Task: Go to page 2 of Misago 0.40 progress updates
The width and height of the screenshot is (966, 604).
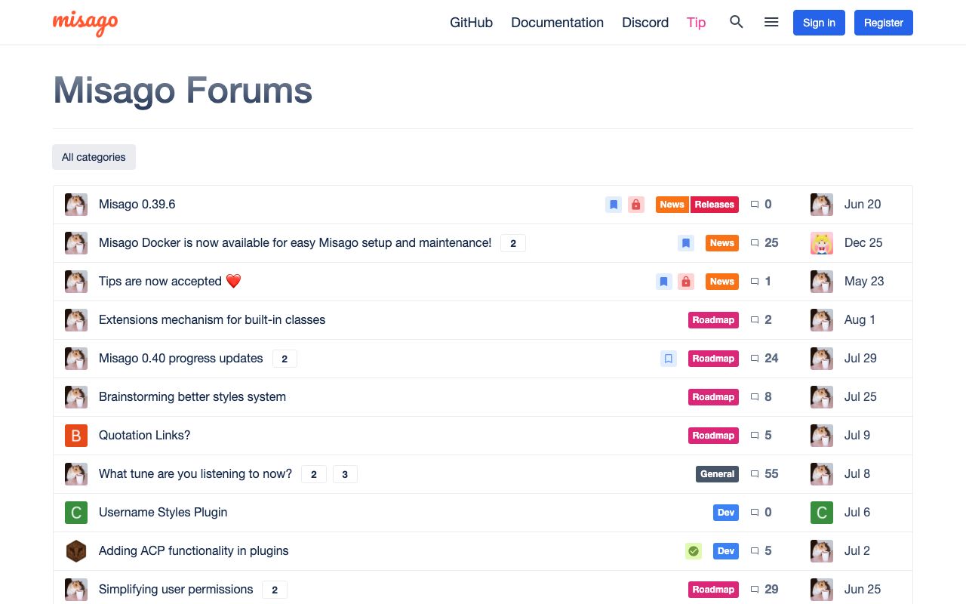Action: pos(285,359)
